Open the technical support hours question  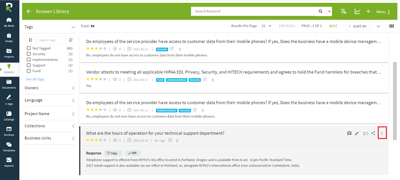pyautogui.click(x=155, y=133)
